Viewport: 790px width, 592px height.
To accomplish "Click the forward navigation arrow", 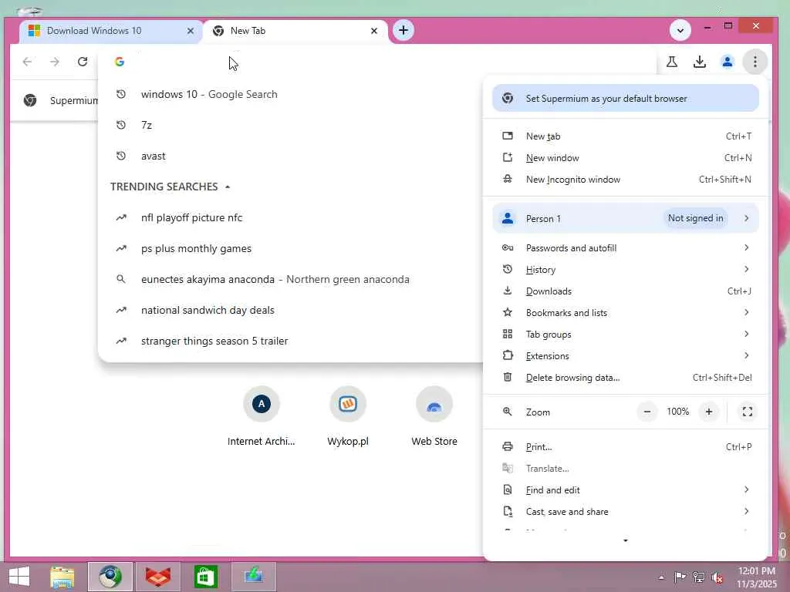I will 55,62.
